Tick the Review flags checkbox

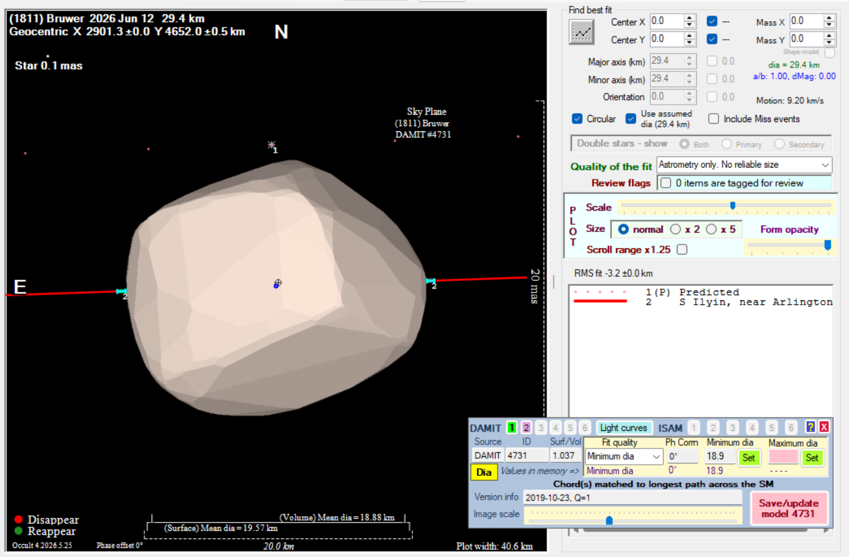pyautogui.click(x=666, y=183)
